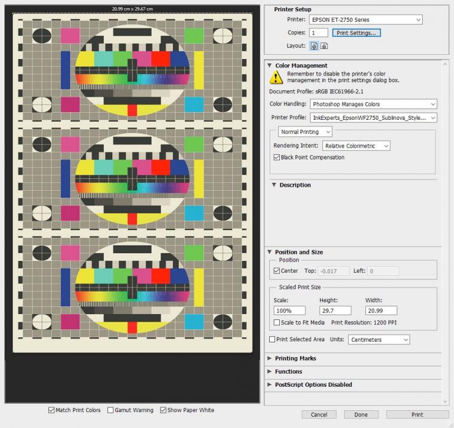Click the Print button
Screen dimensions: 454x428
tap(417, 414)
